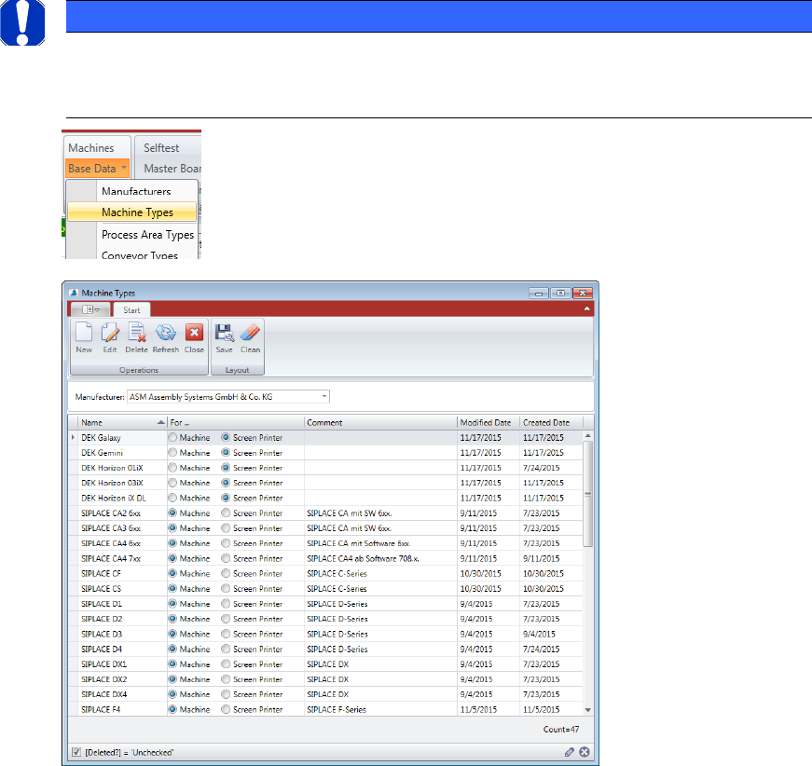The width and height of the screenshot is (812, 766).
Task: Open the Master Board tab
Action: click(172, 169)
